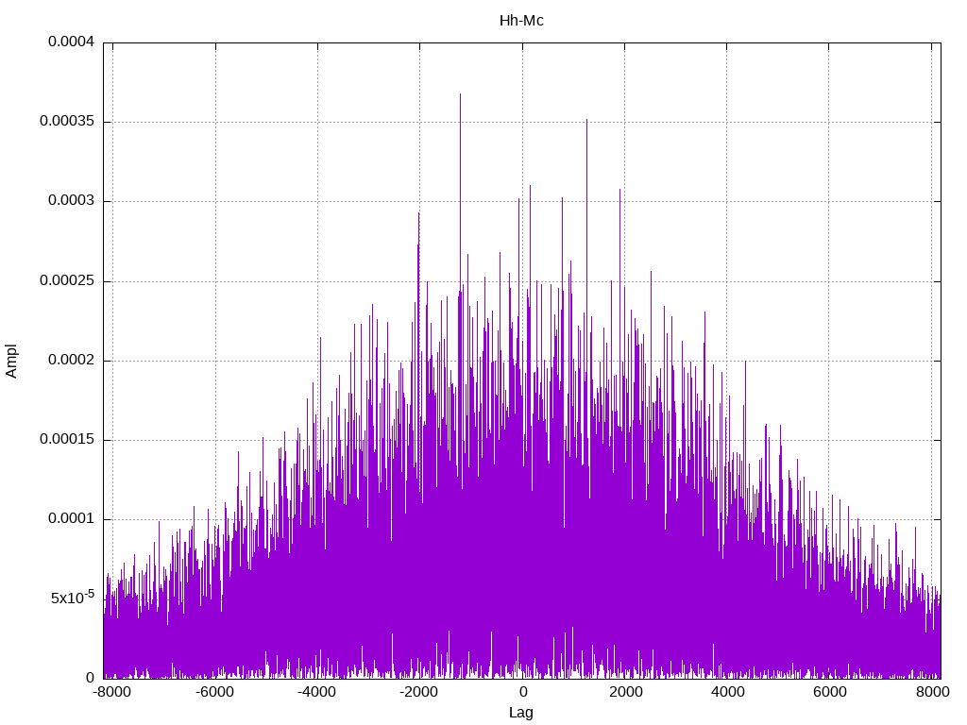
Task: Click the plot title Hh-Mc
Action: click(521, 20)
